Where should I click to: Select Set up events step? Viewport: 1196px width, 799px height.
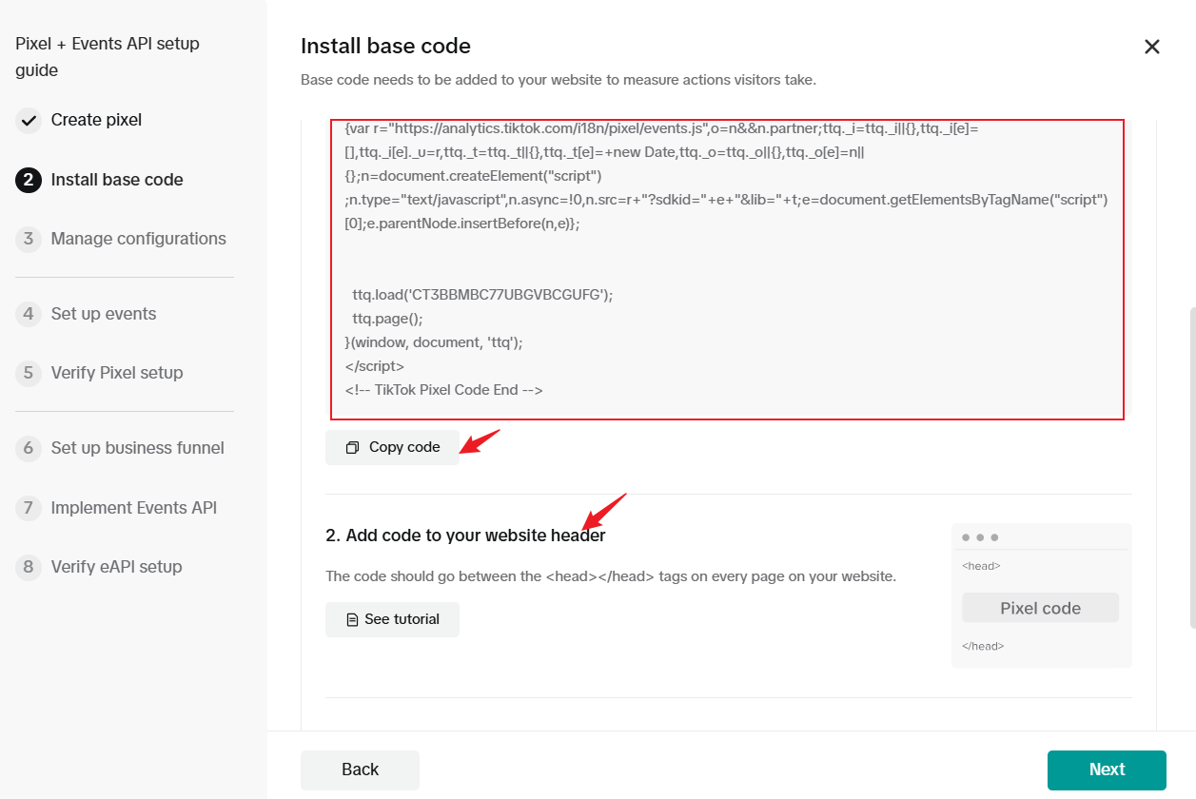104,314
